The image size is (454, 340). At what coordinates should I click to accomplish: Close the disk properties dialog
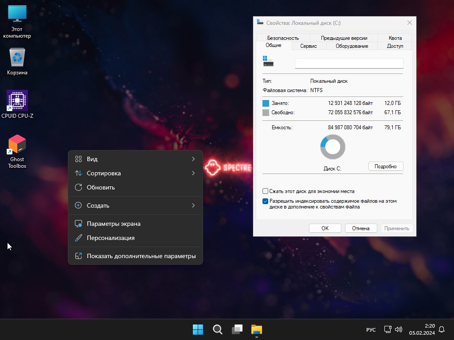coord(409,23)
